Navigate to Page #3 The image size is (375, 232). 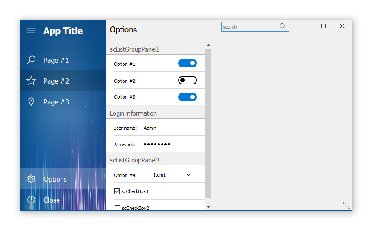[63, 102]
